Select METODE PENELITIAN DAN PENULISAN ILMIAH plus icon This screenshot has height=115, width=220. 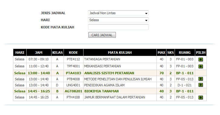click(x=201, y=79)
